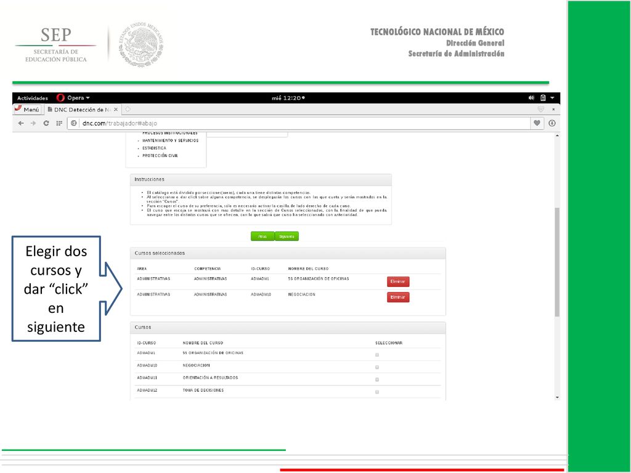Click ADMADM12 in the Cursos list

coord(147,390)
